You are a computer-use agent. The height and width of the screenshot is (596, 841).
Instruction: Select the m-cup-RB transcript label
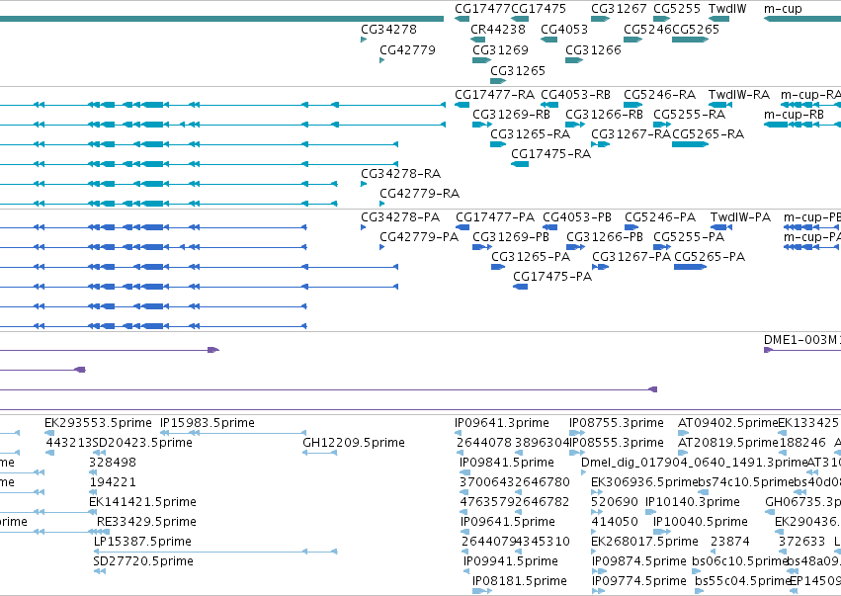(x=794, y=115)
